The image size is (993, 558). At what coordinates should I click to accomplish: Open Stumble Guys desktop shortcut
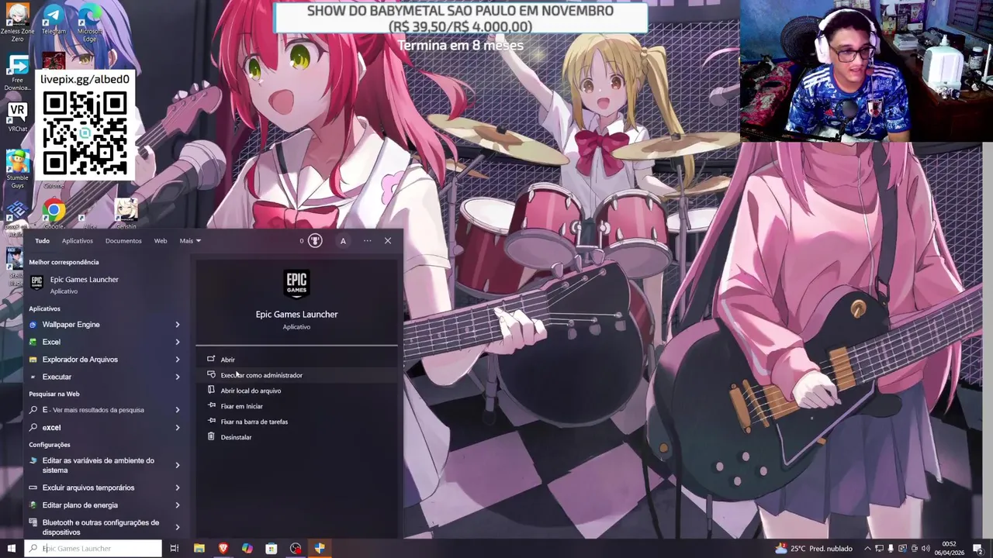pos(17,169)
